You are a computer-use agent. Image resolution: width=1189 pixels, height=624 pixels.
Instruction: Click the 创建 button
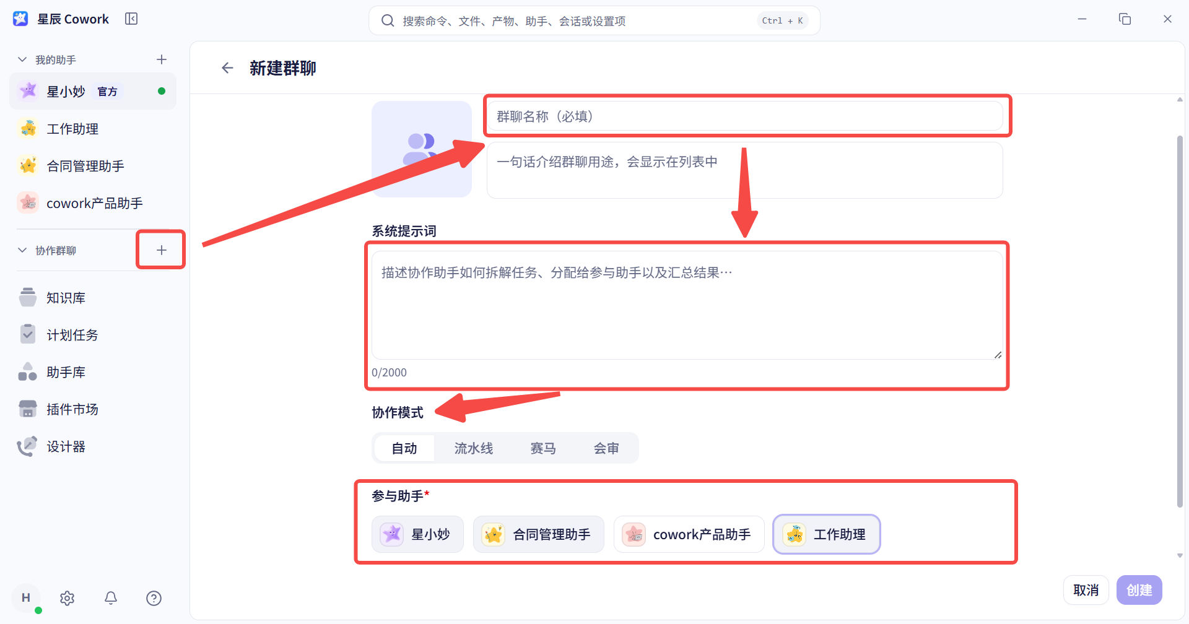click(x=1139, y=590)
